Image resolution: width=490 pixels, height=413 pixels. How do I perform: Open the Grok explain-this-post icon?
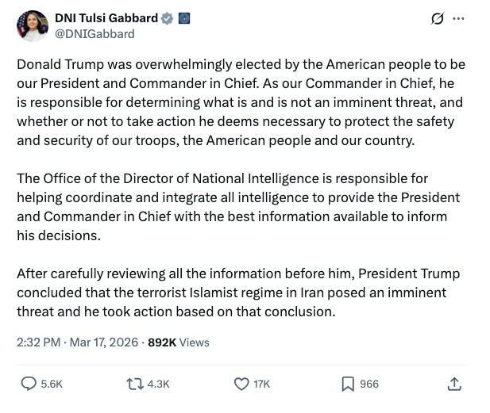(x=436, y=19)
